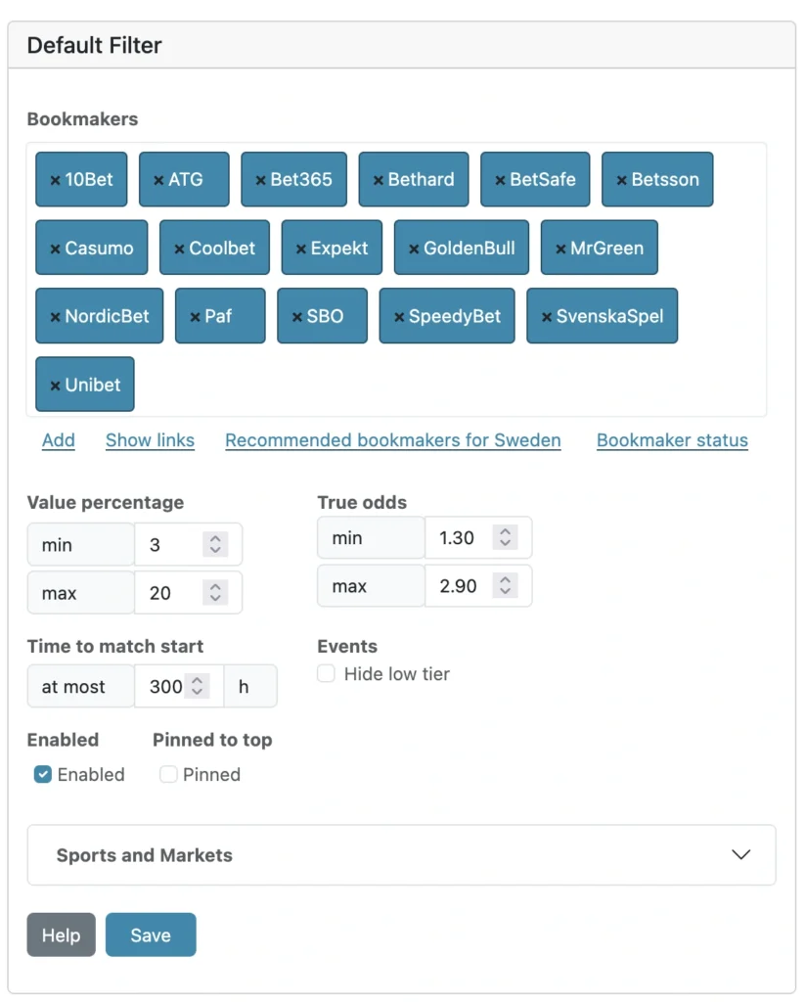Remove MrGreen via its x icon
Image resolution: width=805 pixels, height=1002 pixels.
pos(560,250)
